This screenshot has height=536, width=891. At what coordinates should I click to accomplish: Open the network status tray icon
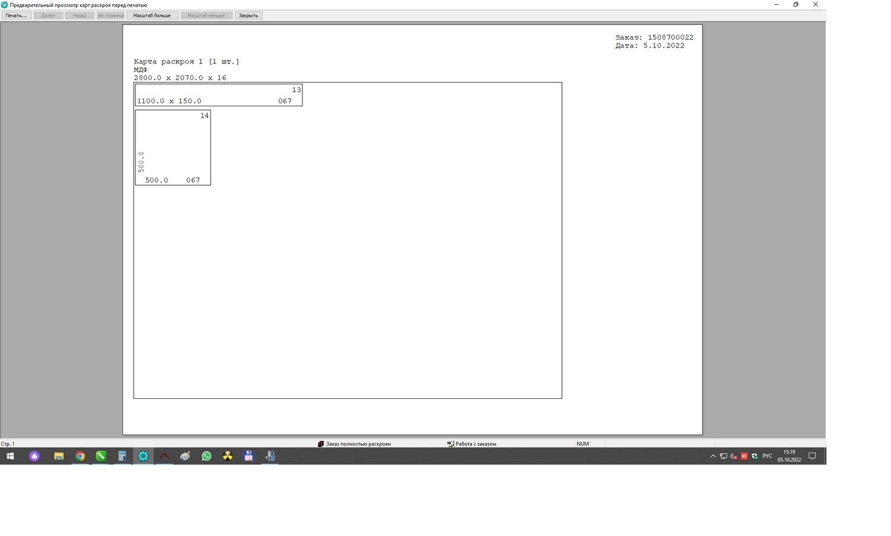723,456
